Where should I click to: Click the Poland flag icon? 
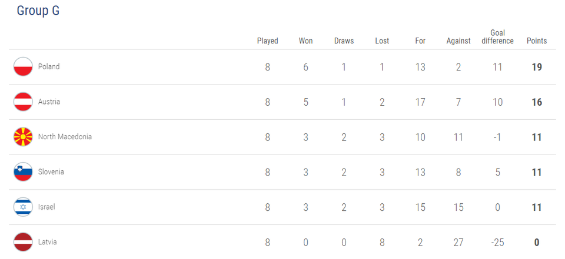[23, 67]
